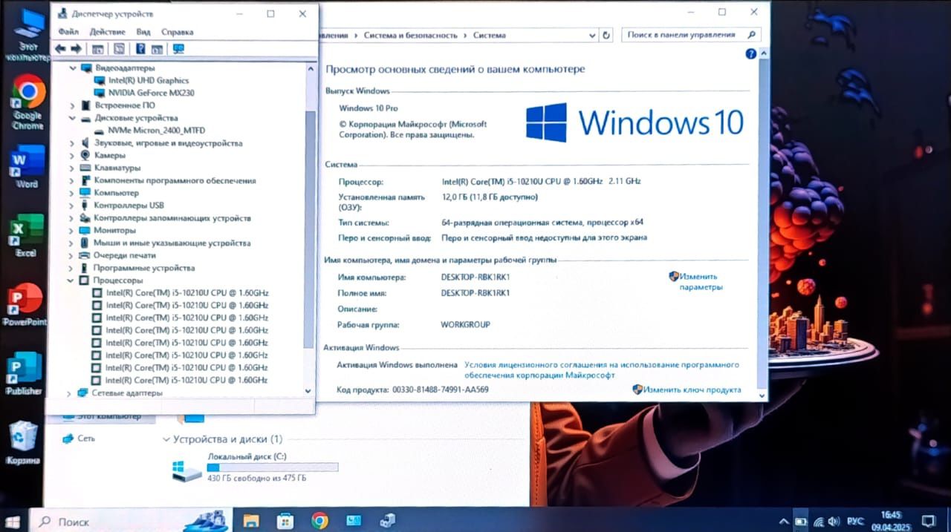951x532 pixels.
Task: Click the volume icon in system tray
Action: (834, 521)
